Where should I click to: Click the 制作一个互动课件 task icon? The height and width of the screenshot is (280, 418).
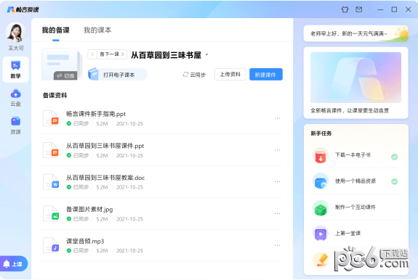[321, 207]
